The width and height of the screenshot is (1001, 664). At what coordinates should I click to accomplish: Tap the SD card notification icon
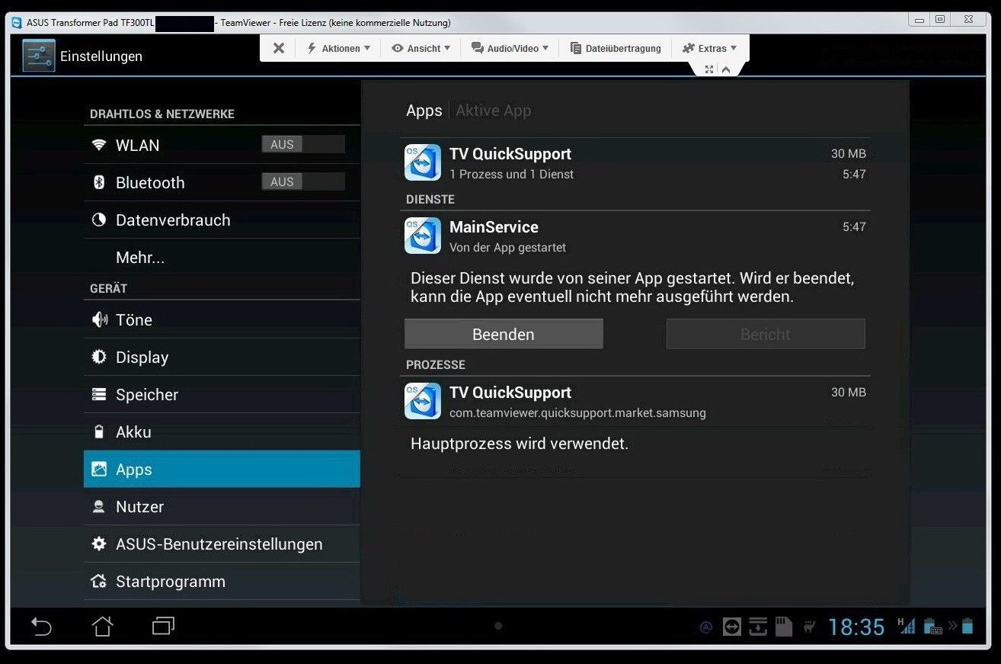[x=783, y=627]
